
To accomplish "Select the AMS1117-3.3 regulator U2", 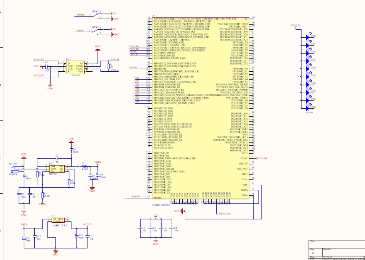I will (x=59, y=221).
